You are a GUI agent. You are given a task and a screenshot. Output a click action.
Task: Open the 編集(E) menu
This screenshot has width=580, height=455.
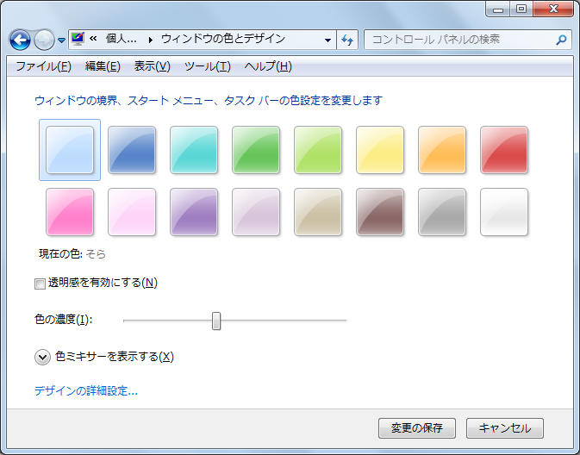coord(103,66)
